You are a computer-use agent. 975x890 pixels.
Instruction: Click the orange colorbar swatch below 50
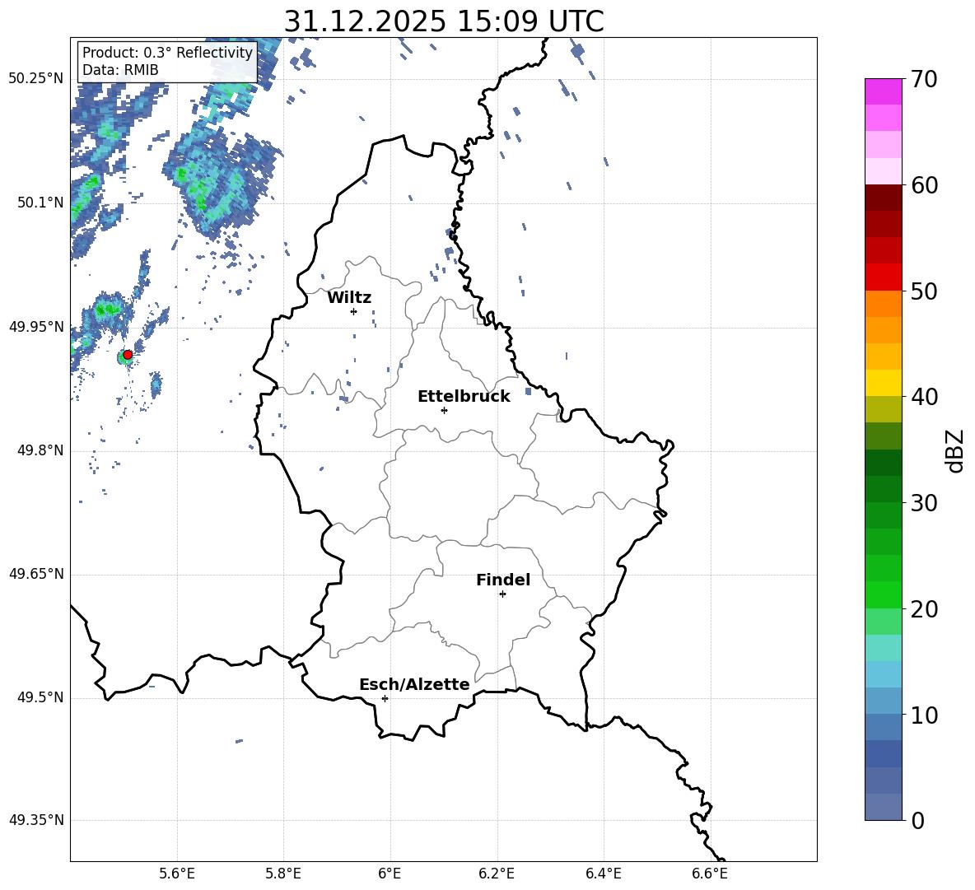coord(883,304)
